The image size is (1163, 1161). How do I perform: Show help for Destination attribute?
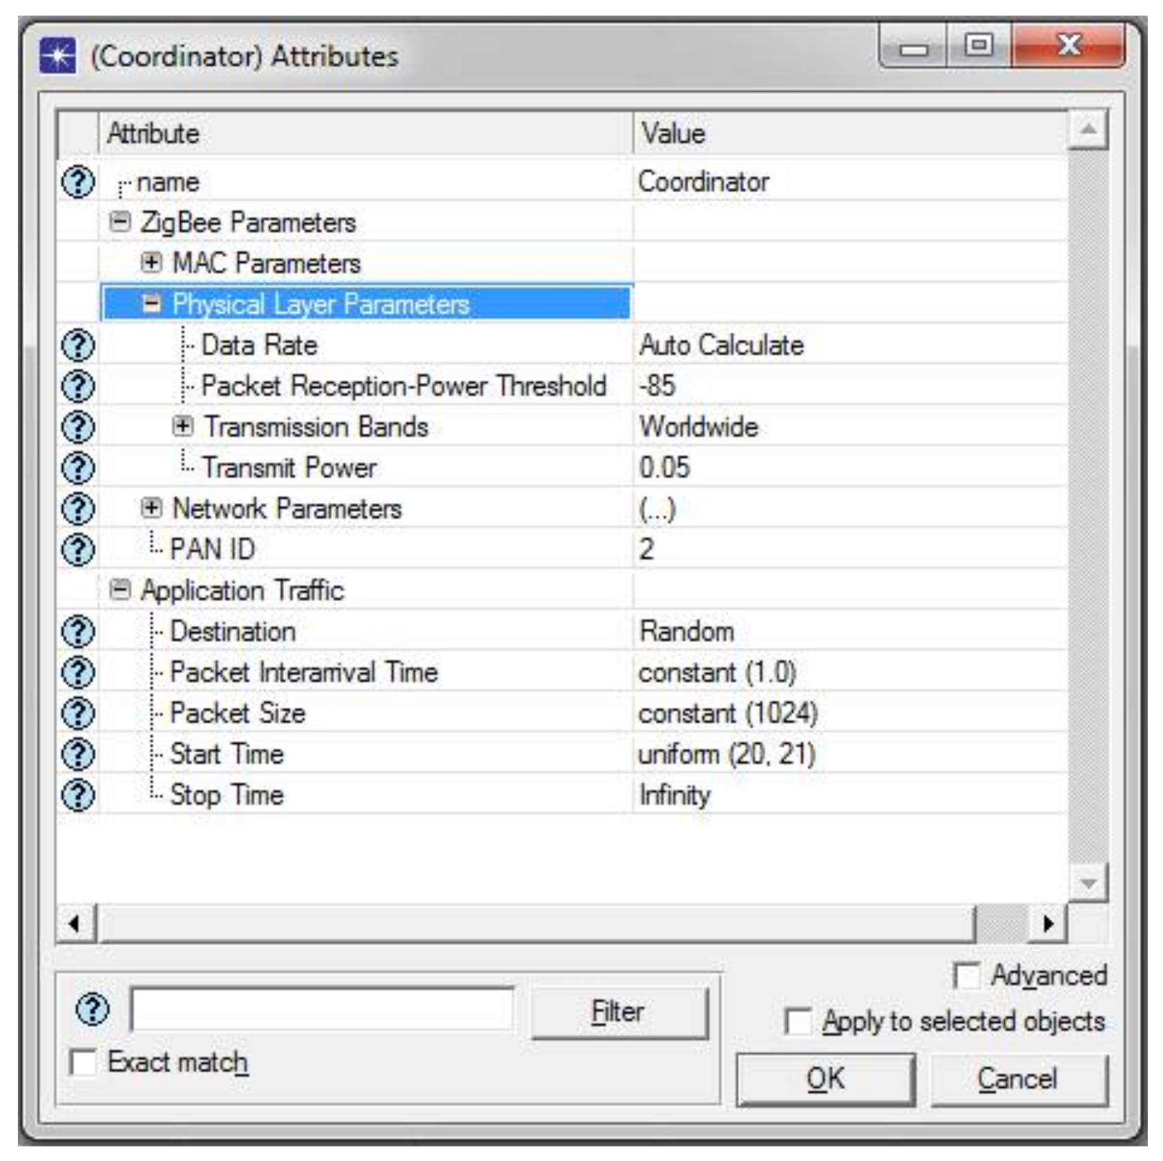pyautogui.click(x=78, y=631)
